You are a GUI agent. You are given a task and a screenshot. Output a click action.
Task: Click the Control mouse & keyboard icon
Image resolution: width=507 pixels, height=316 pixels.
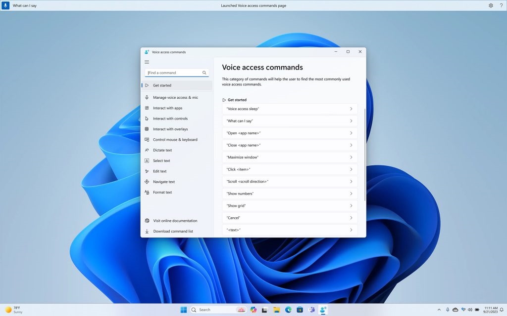point(147,140)
